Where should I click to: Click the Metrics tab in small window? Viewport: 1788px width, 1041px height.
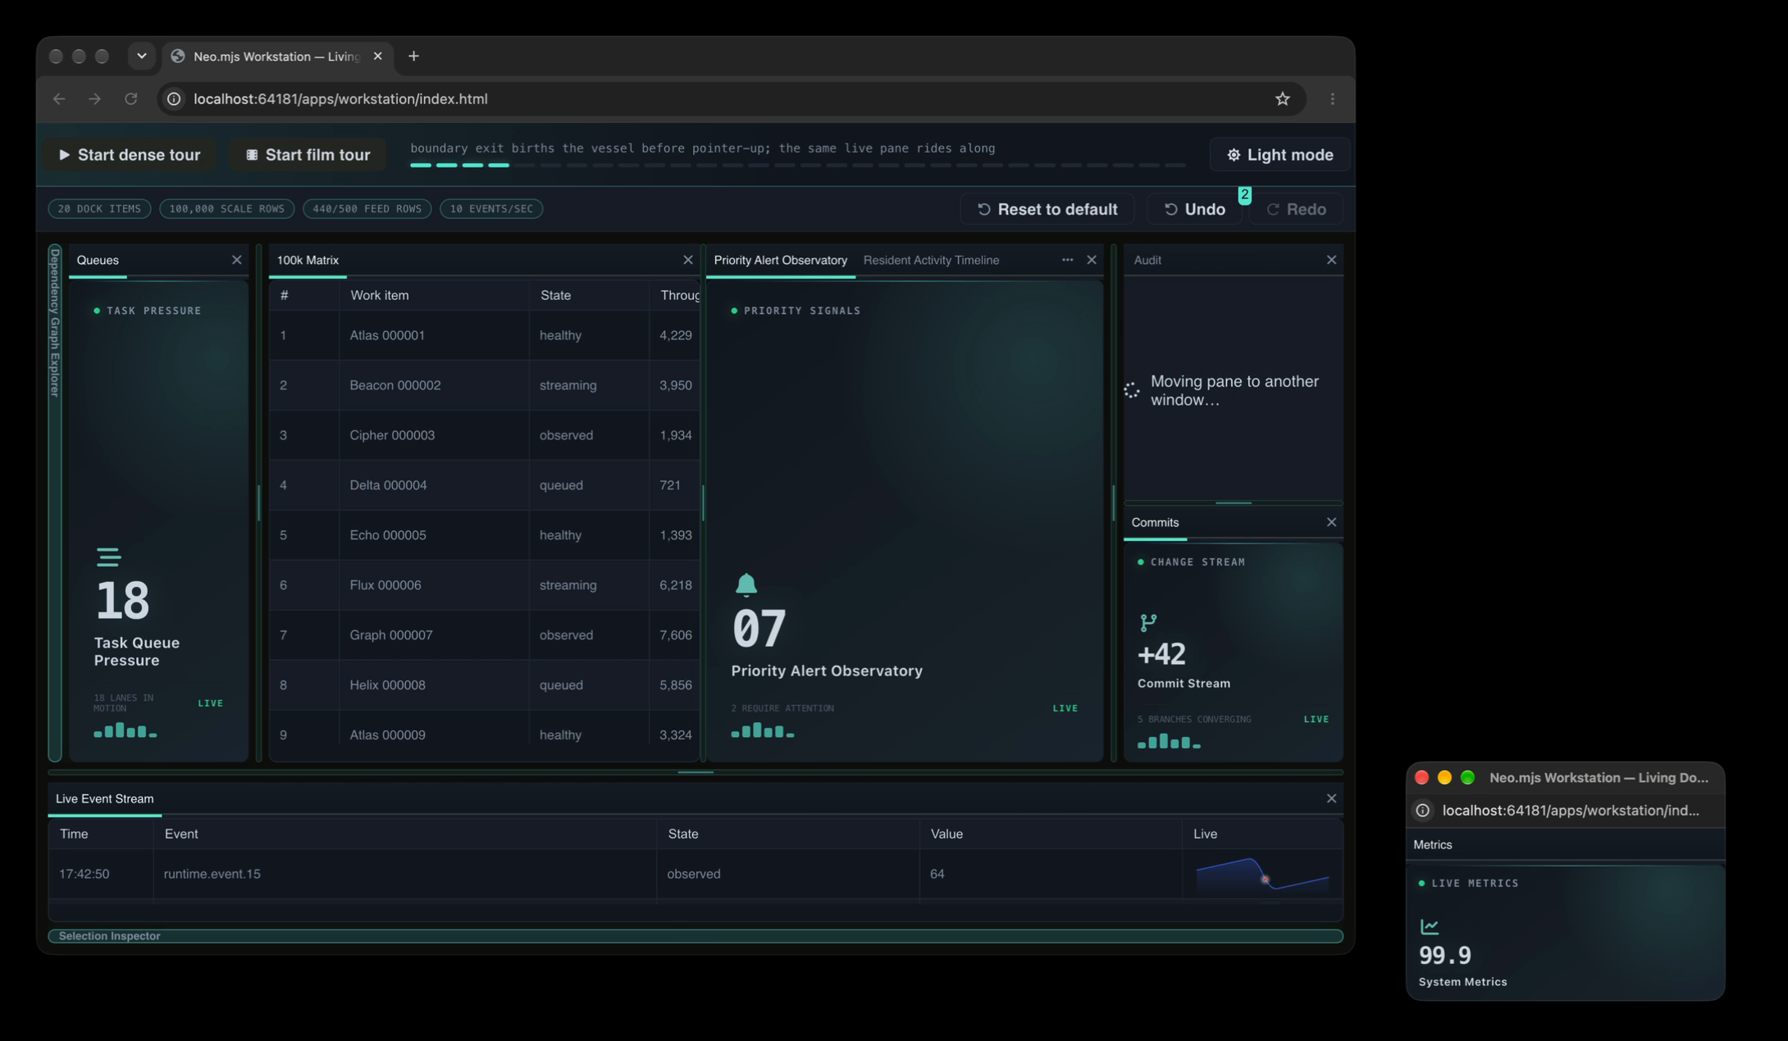tap(1432, 845)
